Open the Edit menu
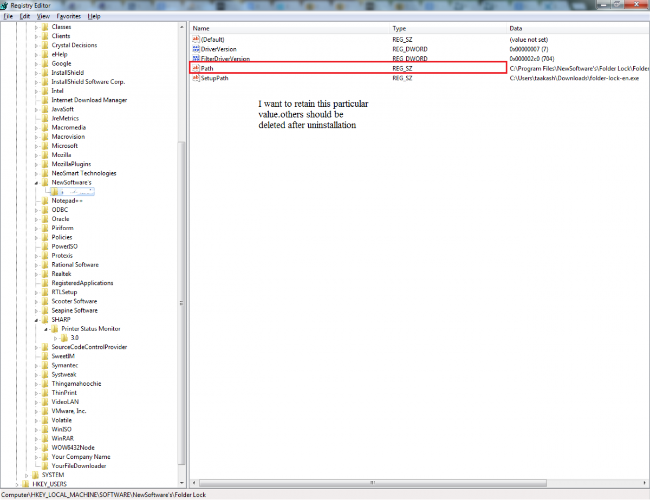Screen dimensions: 650x500 [x=25, y=16]
